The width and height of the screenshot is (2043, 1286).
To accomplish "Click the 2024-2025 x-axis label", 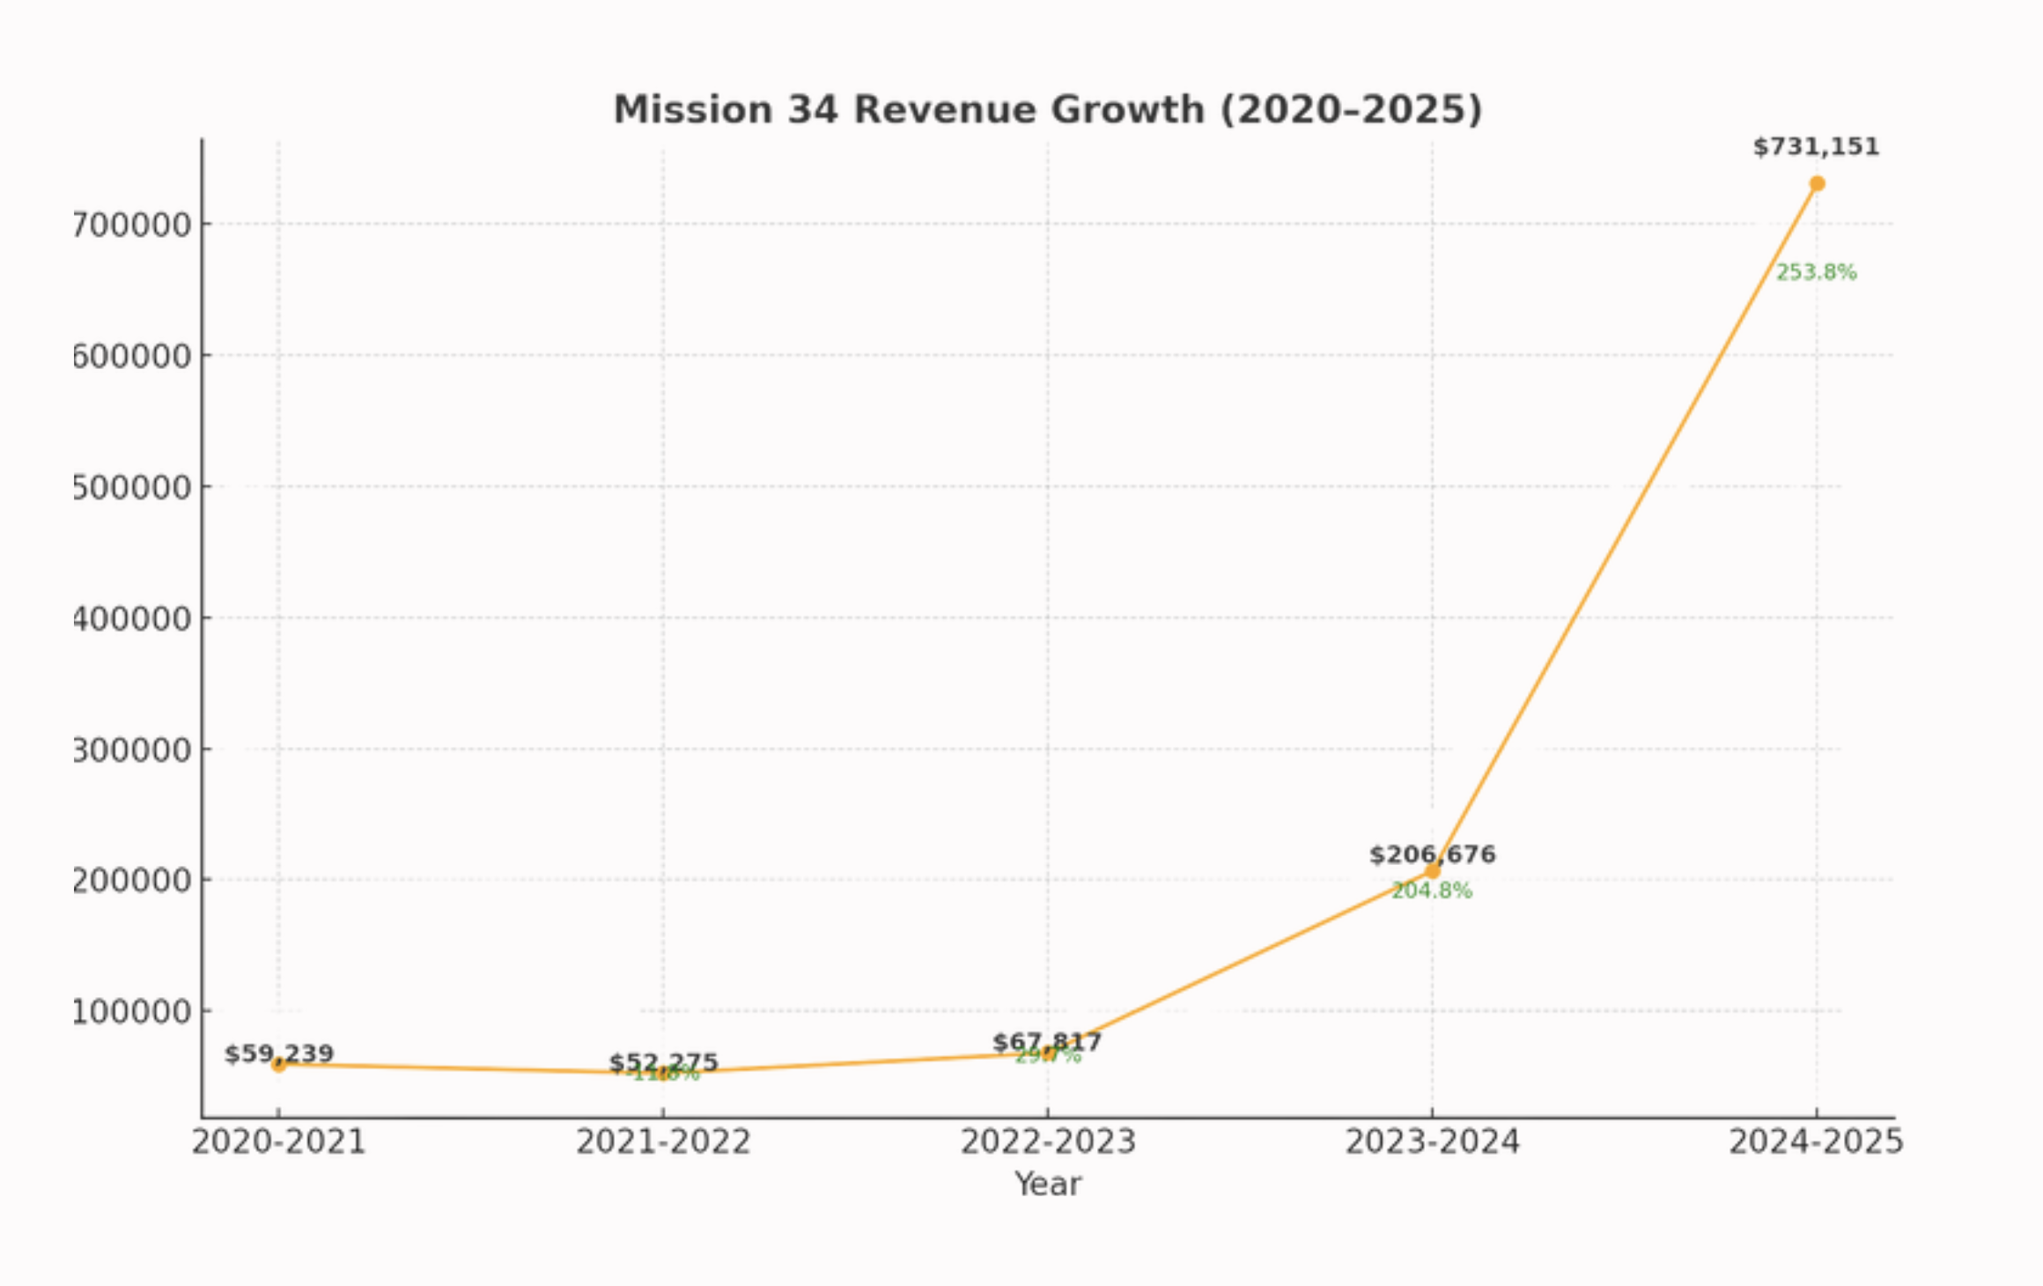I will click(x=1816, y=1142).
